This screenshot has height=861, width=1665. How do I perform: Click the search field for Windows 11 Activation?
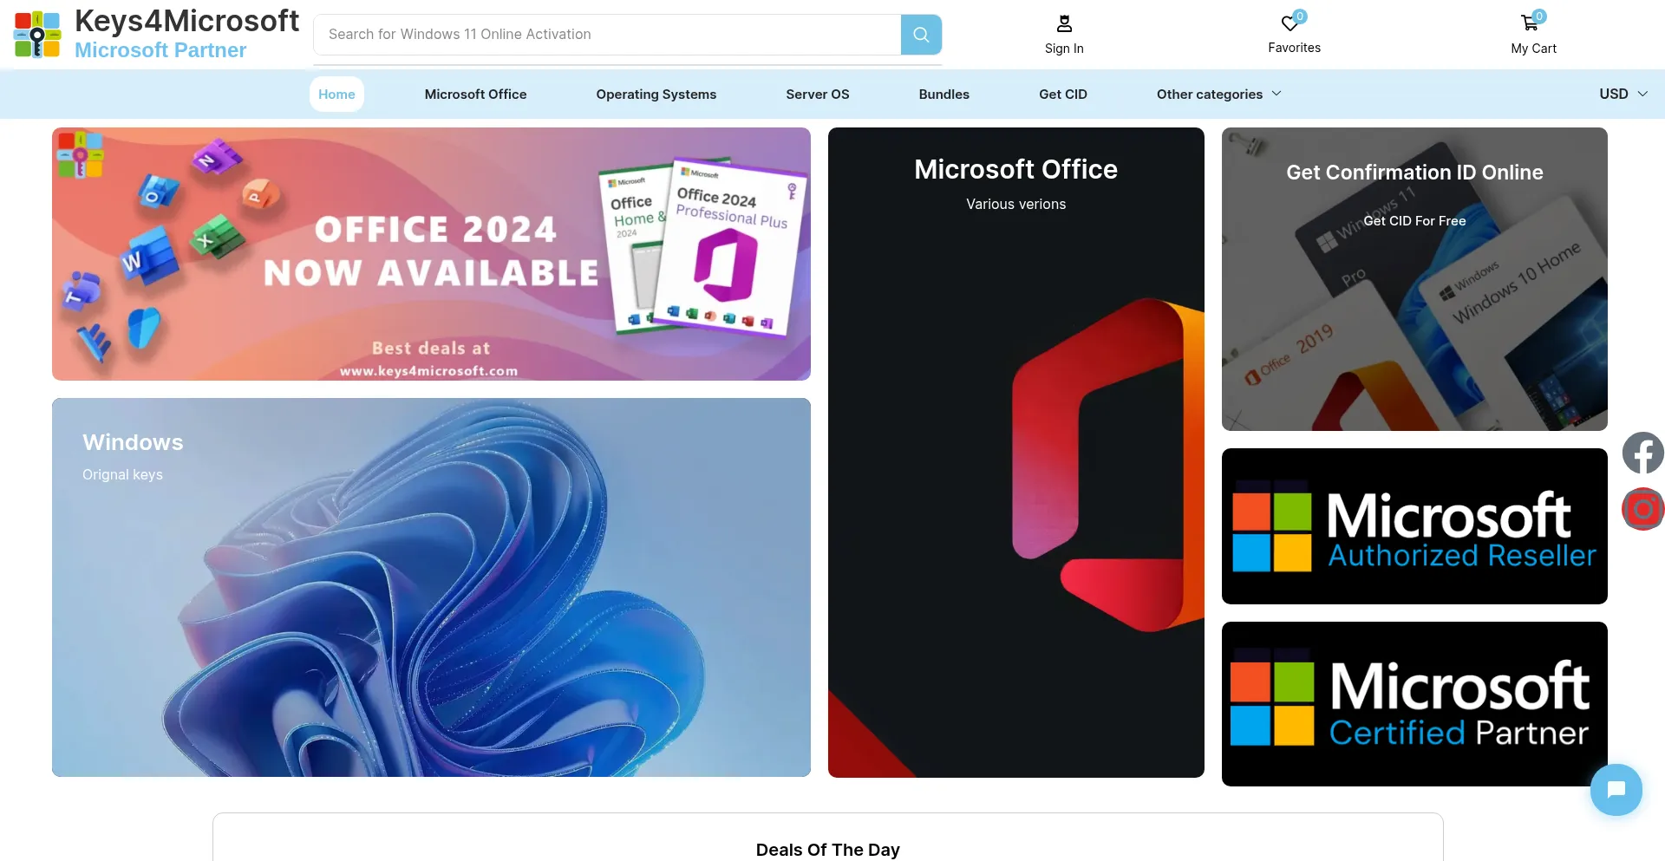pyautogui.click(x=607, y=35)
